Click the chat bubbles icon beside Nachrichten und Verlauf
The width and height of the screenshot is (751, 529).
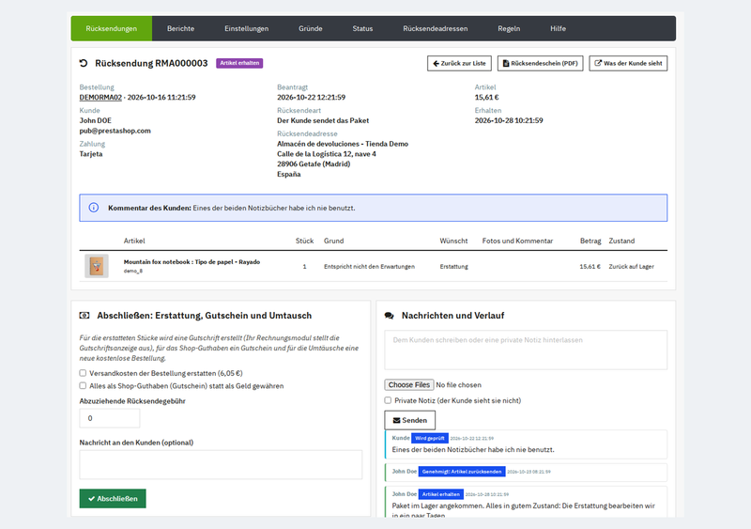click(390, 316)
